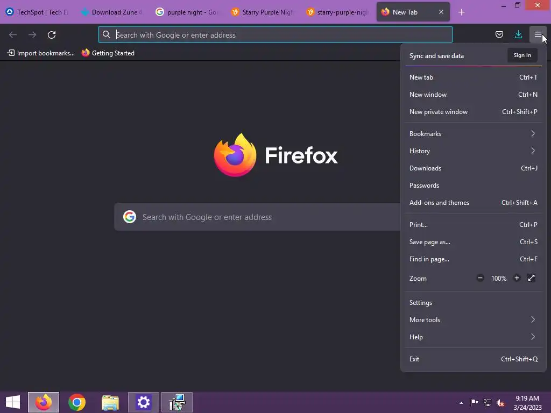Open the Windows Start menu
This screenshot has height=413, width=551.
coord(13,402)
